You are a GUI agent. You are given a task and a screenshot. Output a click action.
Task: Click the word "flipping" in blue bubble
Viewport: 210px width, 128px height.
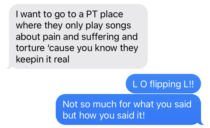click(165, 84)
